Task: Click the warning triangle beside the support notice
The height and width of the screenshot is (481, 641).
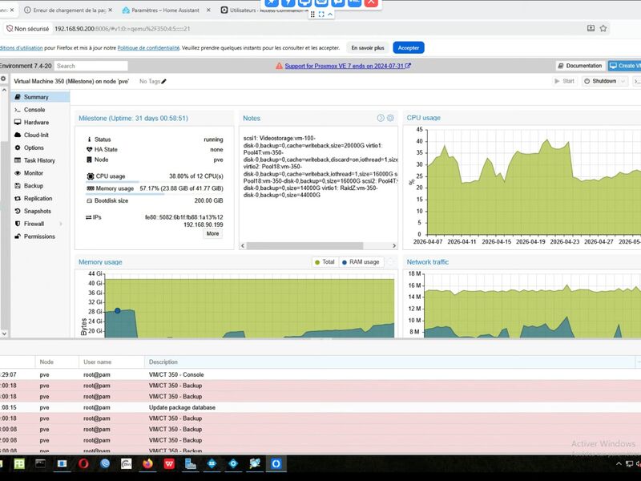Action: 279,66
